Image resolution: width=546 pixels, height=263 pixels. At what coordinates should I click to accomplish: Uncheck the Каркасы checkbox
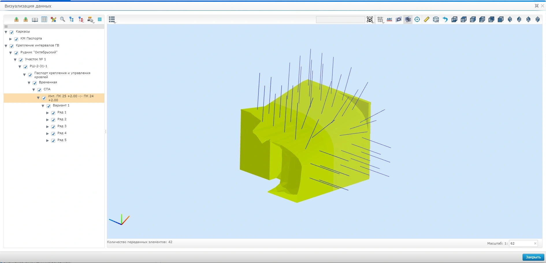click(x=12, y=32)
